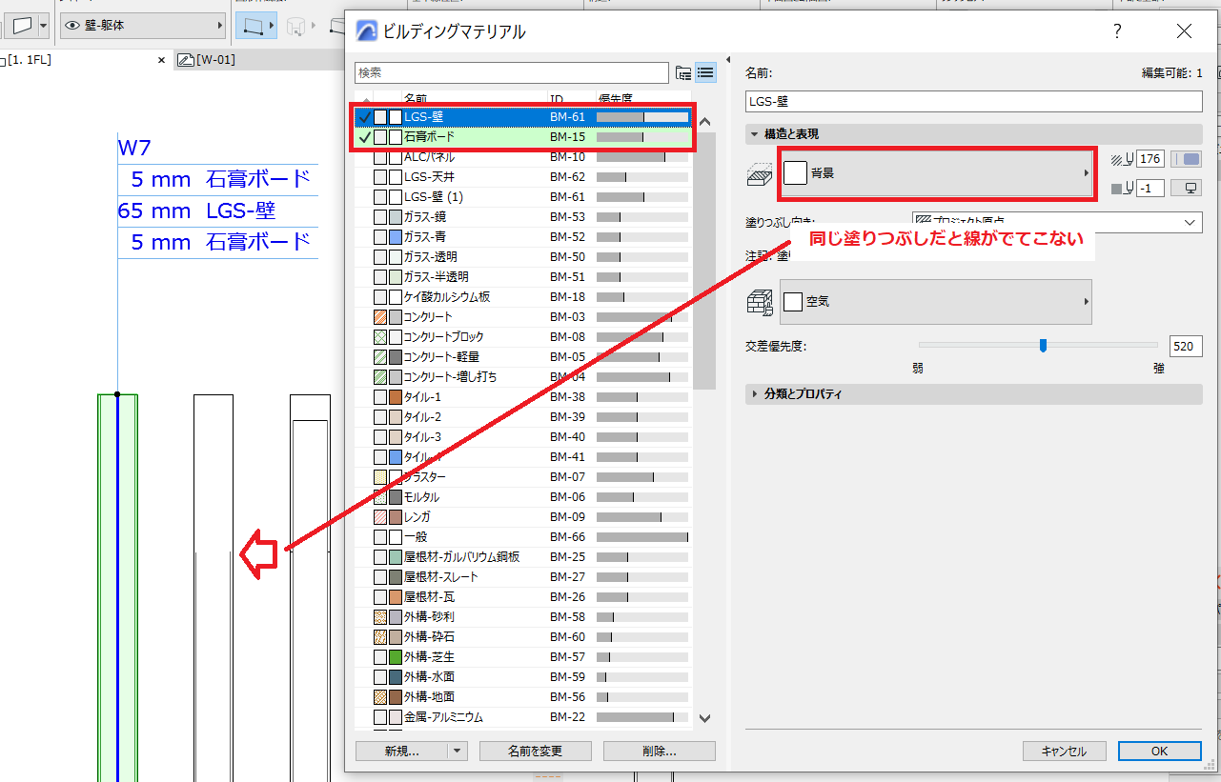Click the プラスター yellow fill icon
The image size is (1221, 782).
point(380,477)
